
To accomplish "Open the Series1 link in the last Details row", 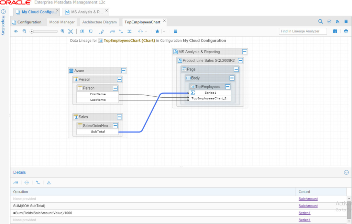I will tap(305, 220).
